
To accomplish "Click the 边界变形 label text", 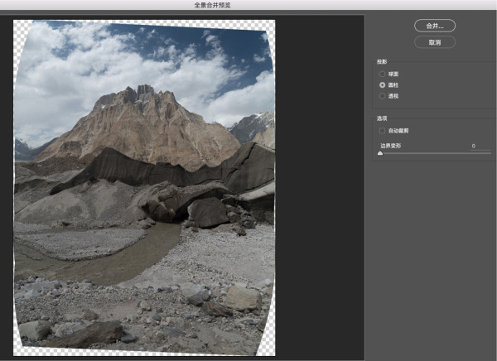I will pyautogui.click(x=390, y=146).
